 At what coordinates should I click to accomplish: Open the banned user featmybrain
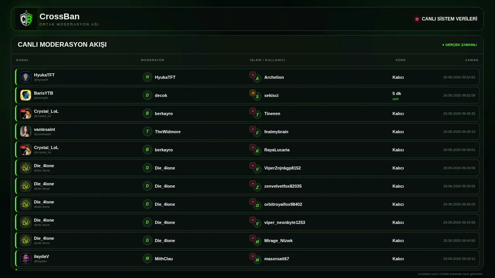276,132
